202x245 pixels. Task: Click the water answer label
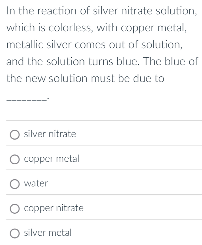coord(36,184)
